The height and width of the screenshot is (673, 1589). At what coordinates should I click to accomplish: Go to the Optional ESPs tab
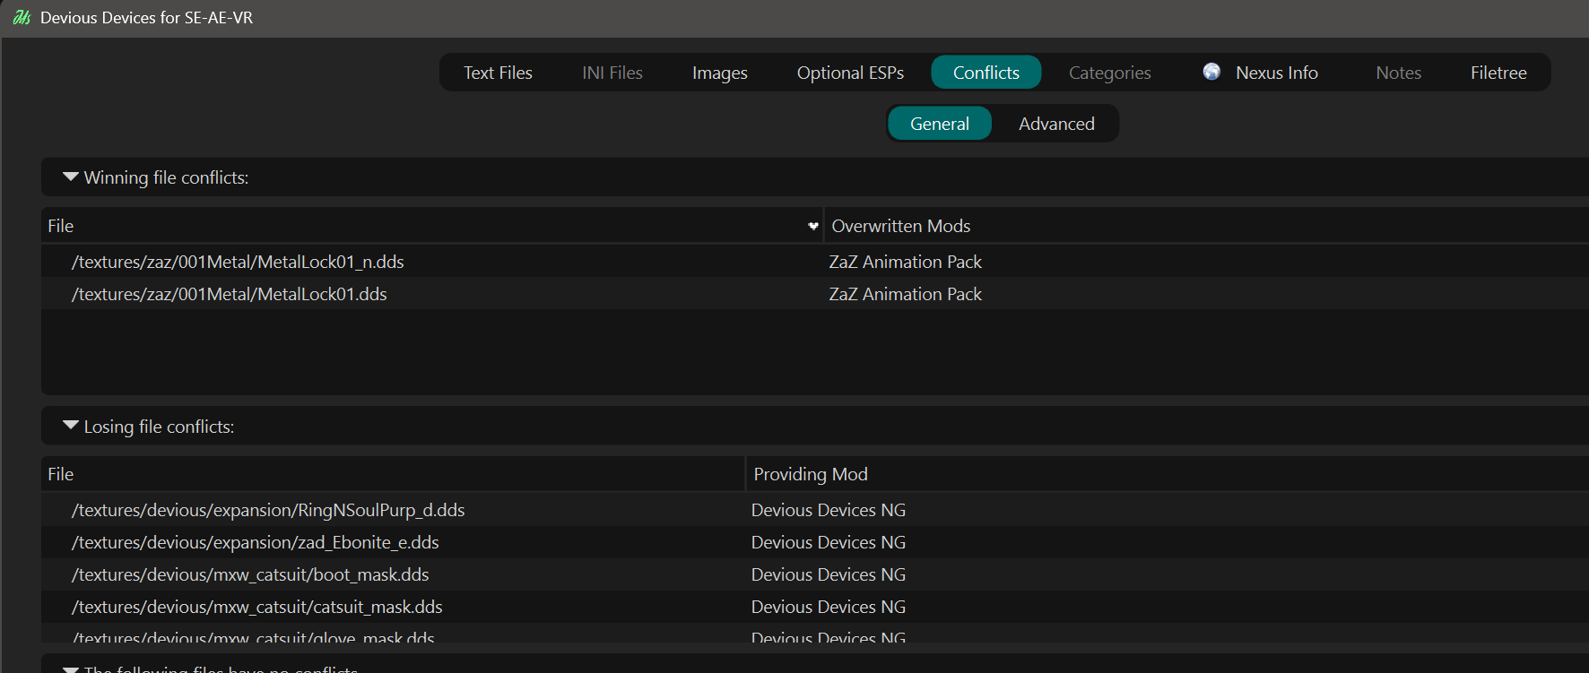tap(850, 73)
